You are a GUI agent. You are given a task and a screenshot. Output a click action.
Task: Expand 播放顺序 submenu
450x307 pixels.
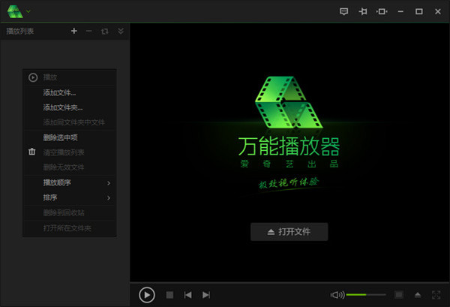click(70, 182)
